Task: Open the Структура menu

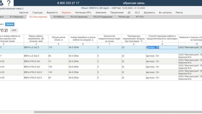Action: tap(37, 13)
